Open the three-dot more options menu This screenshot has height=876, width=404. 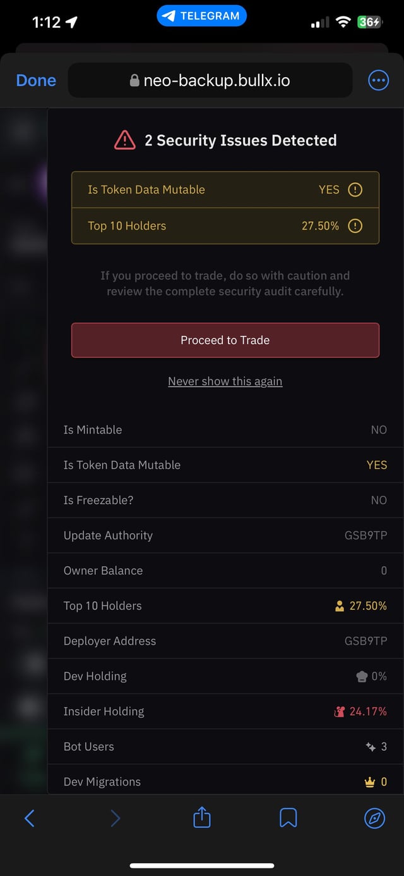pyautogui.click(x=378, y=80)
